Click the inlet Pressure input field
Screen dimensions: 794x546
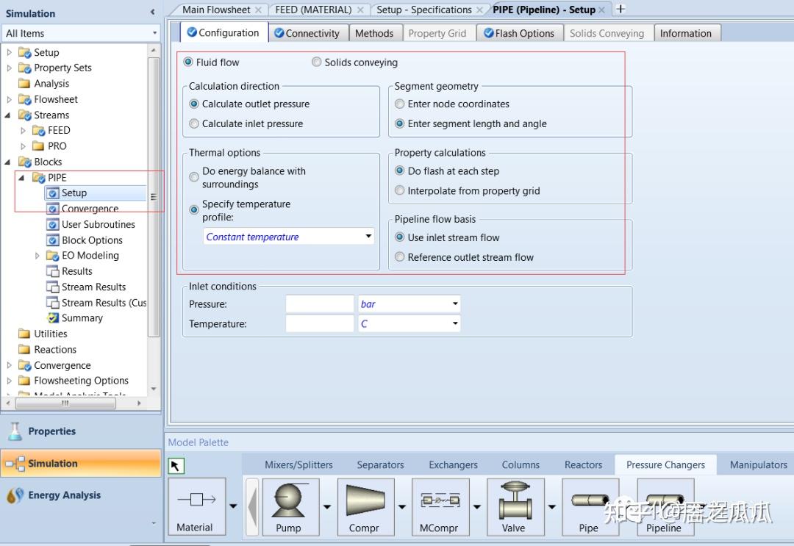[320, 303]
